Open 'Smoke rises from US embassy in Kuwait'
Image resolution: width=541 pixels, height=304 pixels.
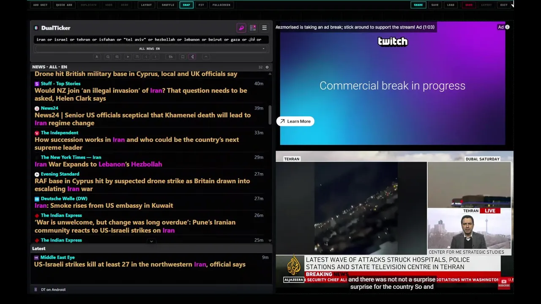(104, 206)
